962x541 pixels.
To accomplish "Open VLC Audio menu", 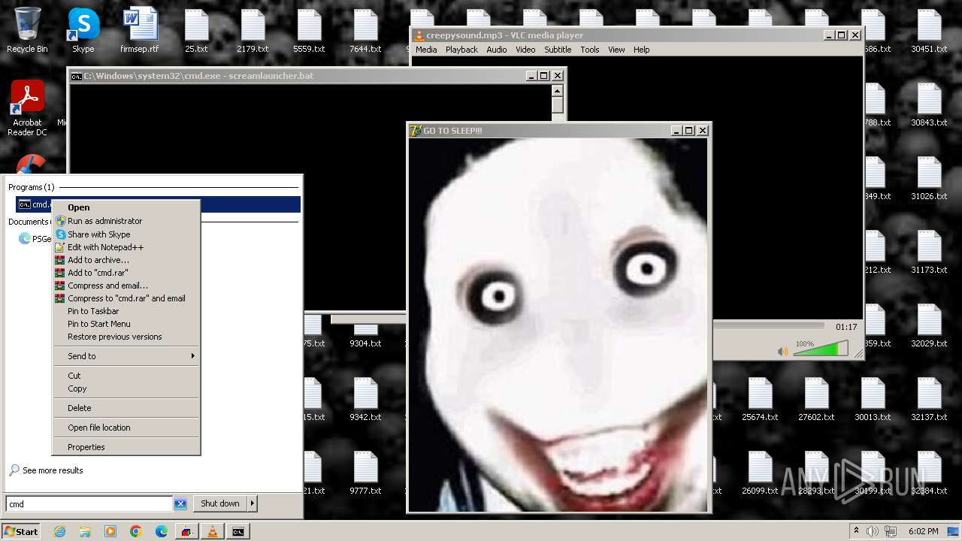I will pyautogui.click(x=496, y=50).
